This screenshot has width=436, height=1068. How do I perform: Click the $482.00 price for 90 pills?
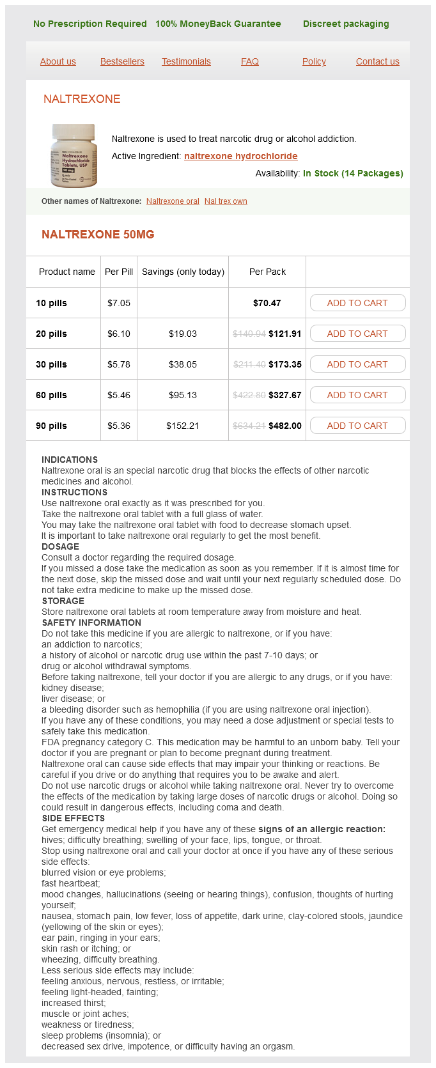pyautogui.click(x=285, y=426)
